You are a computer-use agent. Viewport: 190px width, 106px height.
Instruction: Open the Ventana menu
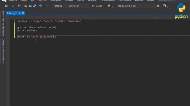tap(139, 1)
